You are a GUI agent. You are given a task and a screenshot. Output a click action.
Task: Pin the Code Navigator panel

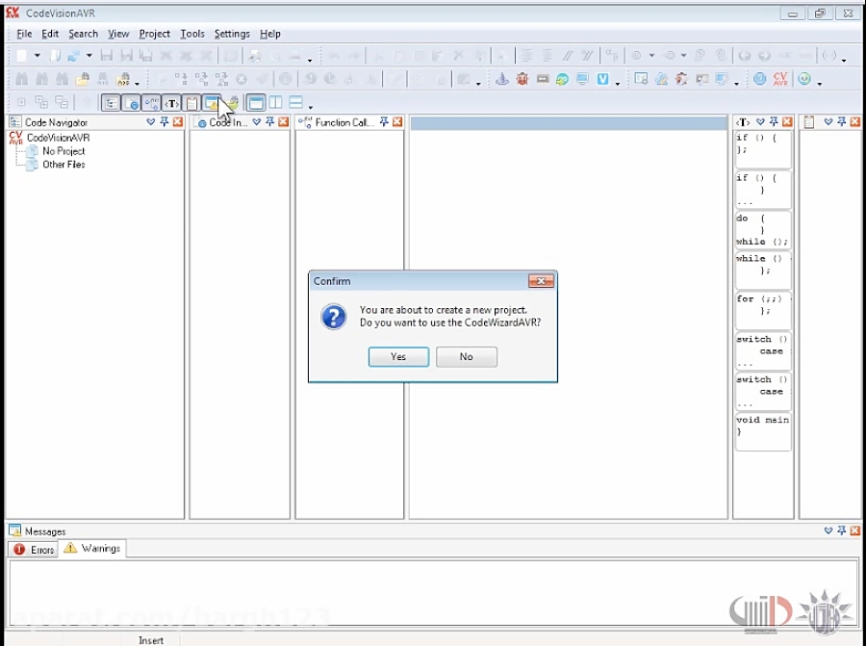click(165, 122)
